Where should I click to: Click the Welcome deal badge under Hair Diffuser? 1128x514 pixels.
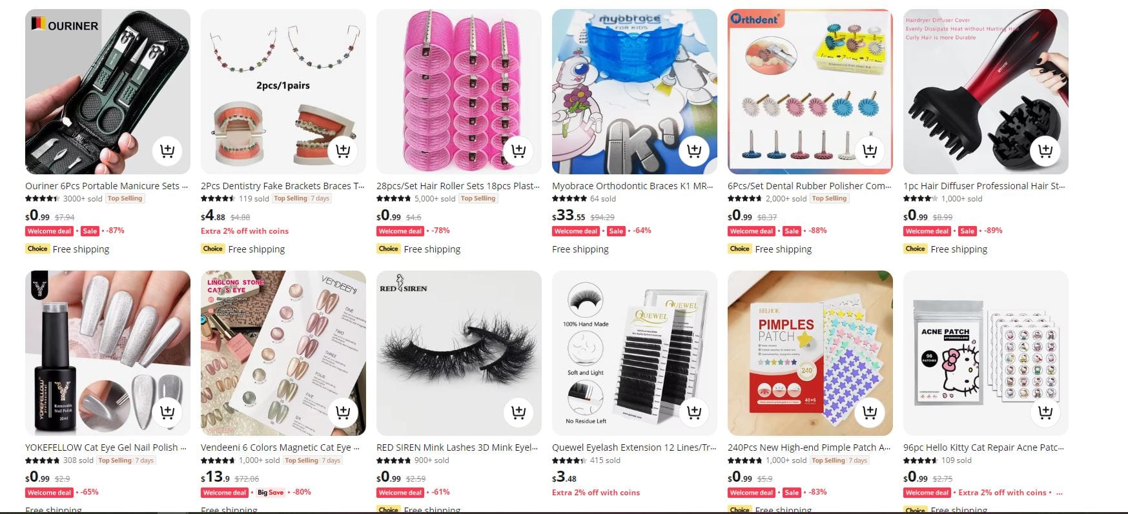pos(927,231)
